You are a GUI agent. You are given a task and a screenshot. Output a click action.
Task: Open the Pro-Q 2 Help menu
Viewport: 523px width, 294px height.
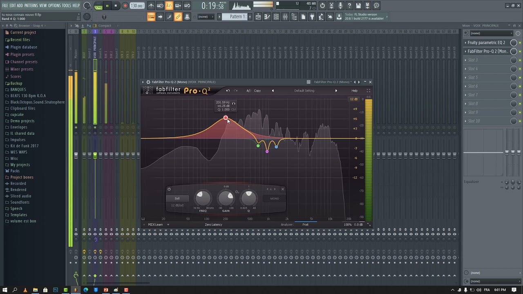pyautogui.click(x=354, y=91)
